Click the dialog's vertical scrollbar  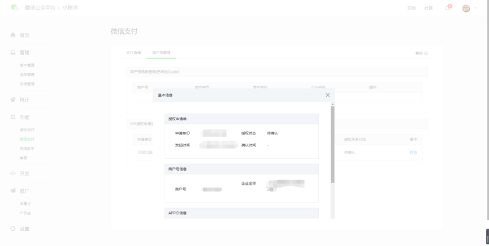point(332,144)
